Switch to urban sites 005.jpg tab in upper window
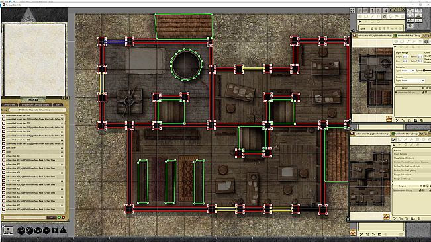 pos(374,36)
